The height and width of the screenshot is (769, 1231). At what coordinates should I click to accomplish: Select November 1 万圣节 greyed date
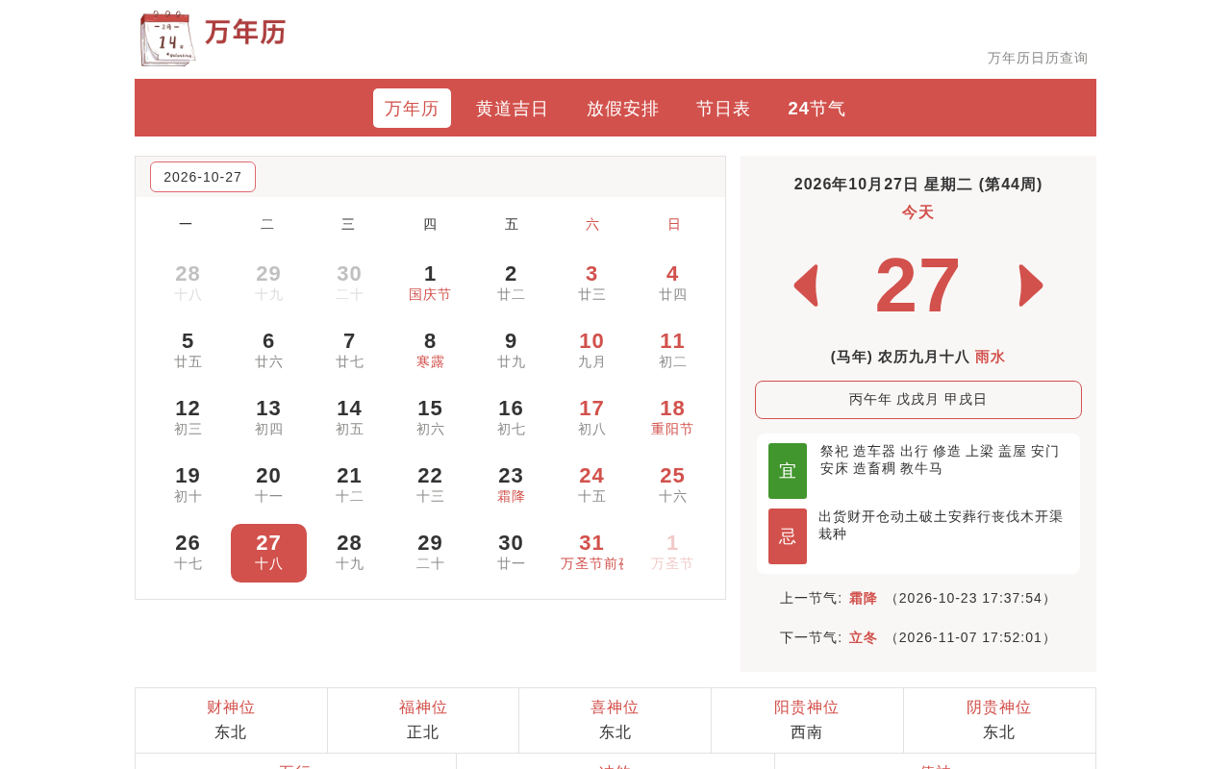(x=672, y=553)
